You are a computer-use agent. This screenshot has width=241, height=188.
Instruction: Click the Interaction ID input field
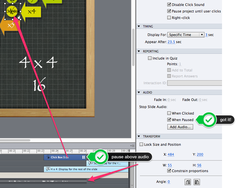[x=195, y=83]
